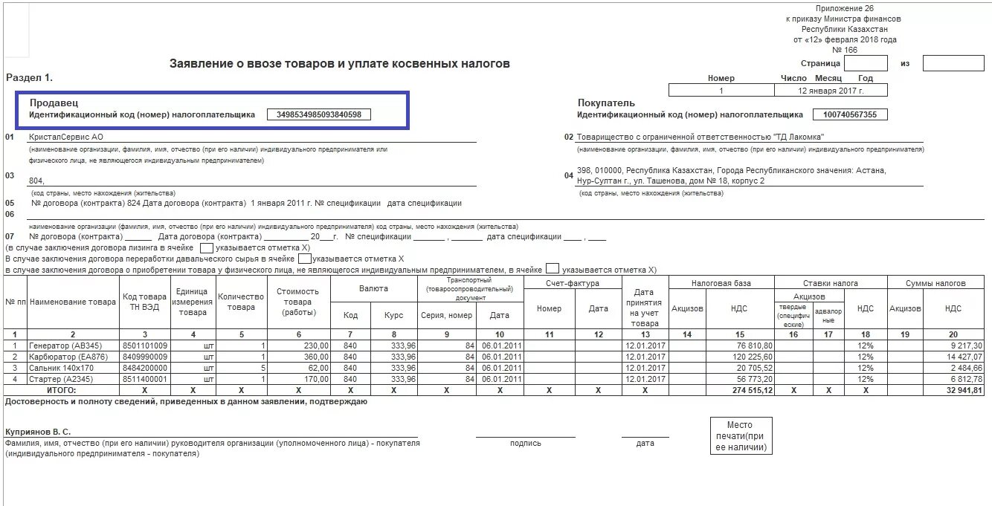The height and width of the screenshot is (506, 992).
Task: Click cost value 360,00 in Карбюратор row
Action: (x=315, y=357)
